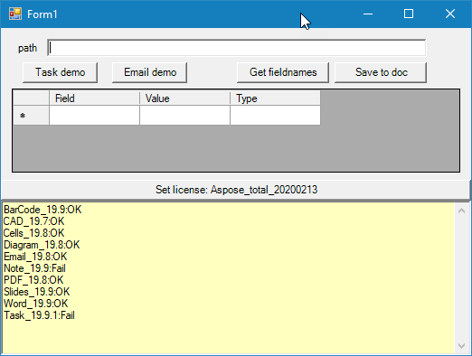Maximize the Form1 window
This screenshot has height=356, width=472.
pyautogui.click(x=409, y=14)
